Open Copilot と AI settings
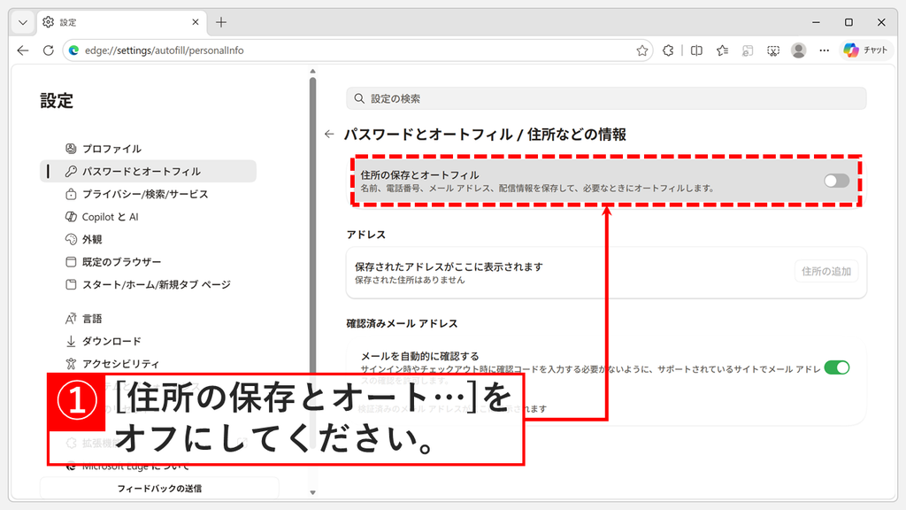The image size is (906, 510). pos(148,217)
